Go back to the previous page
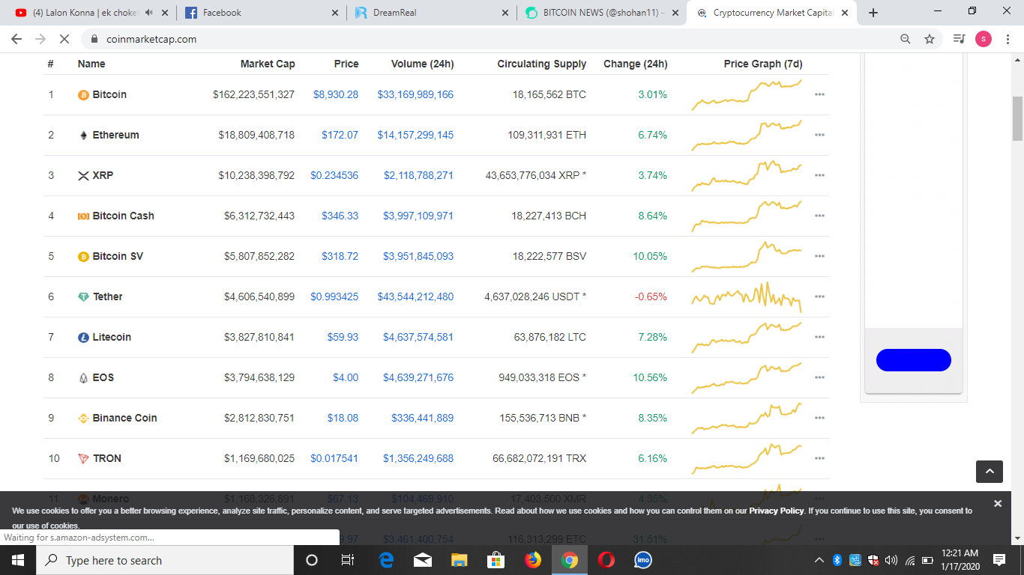Screen dimensions: 1024x575 16,39
